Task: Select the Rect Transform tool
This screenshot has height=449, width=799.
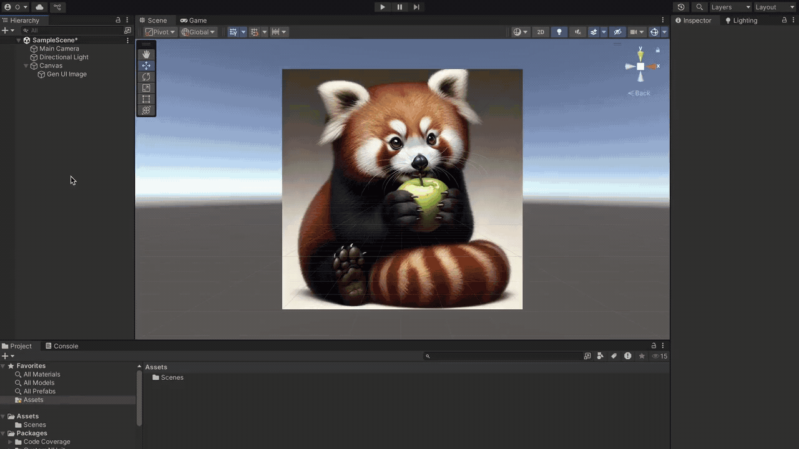Action: coord(146,99)
